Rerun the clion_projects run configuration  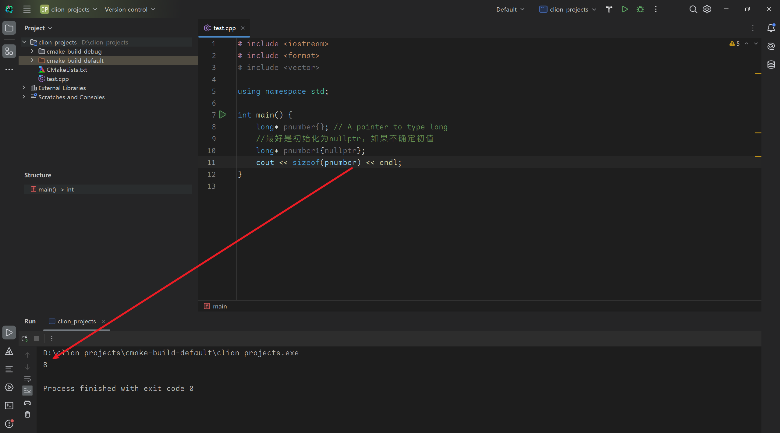tap(24, 338)
